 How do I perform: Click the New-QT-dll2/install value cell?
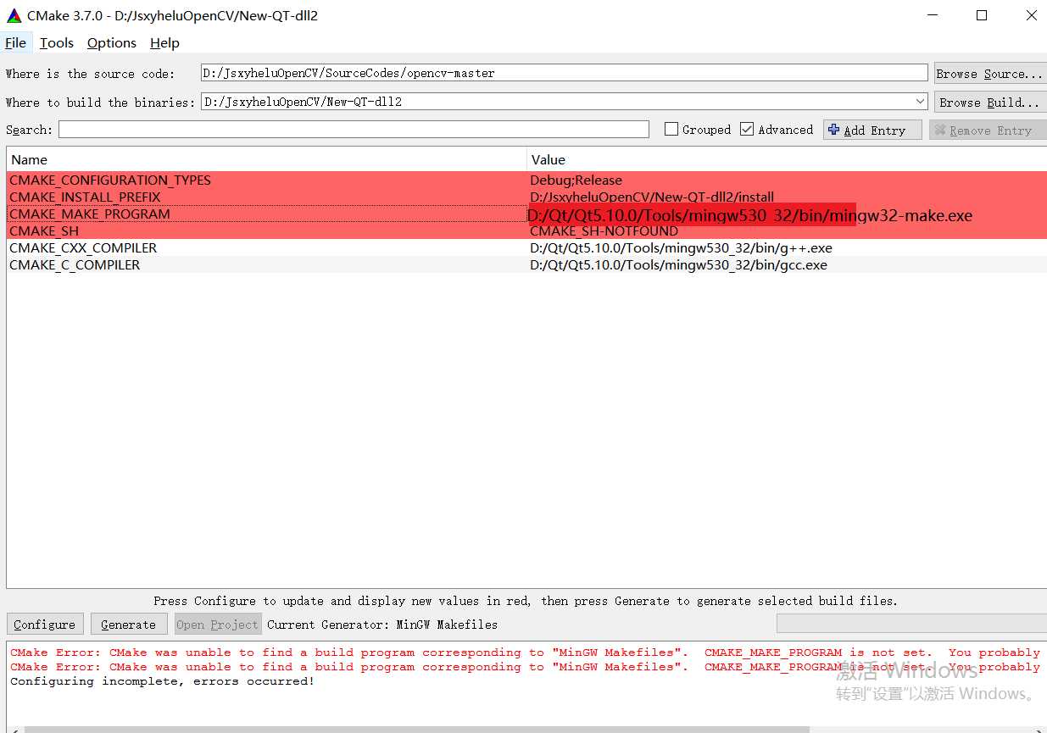(x=651, y=197)
